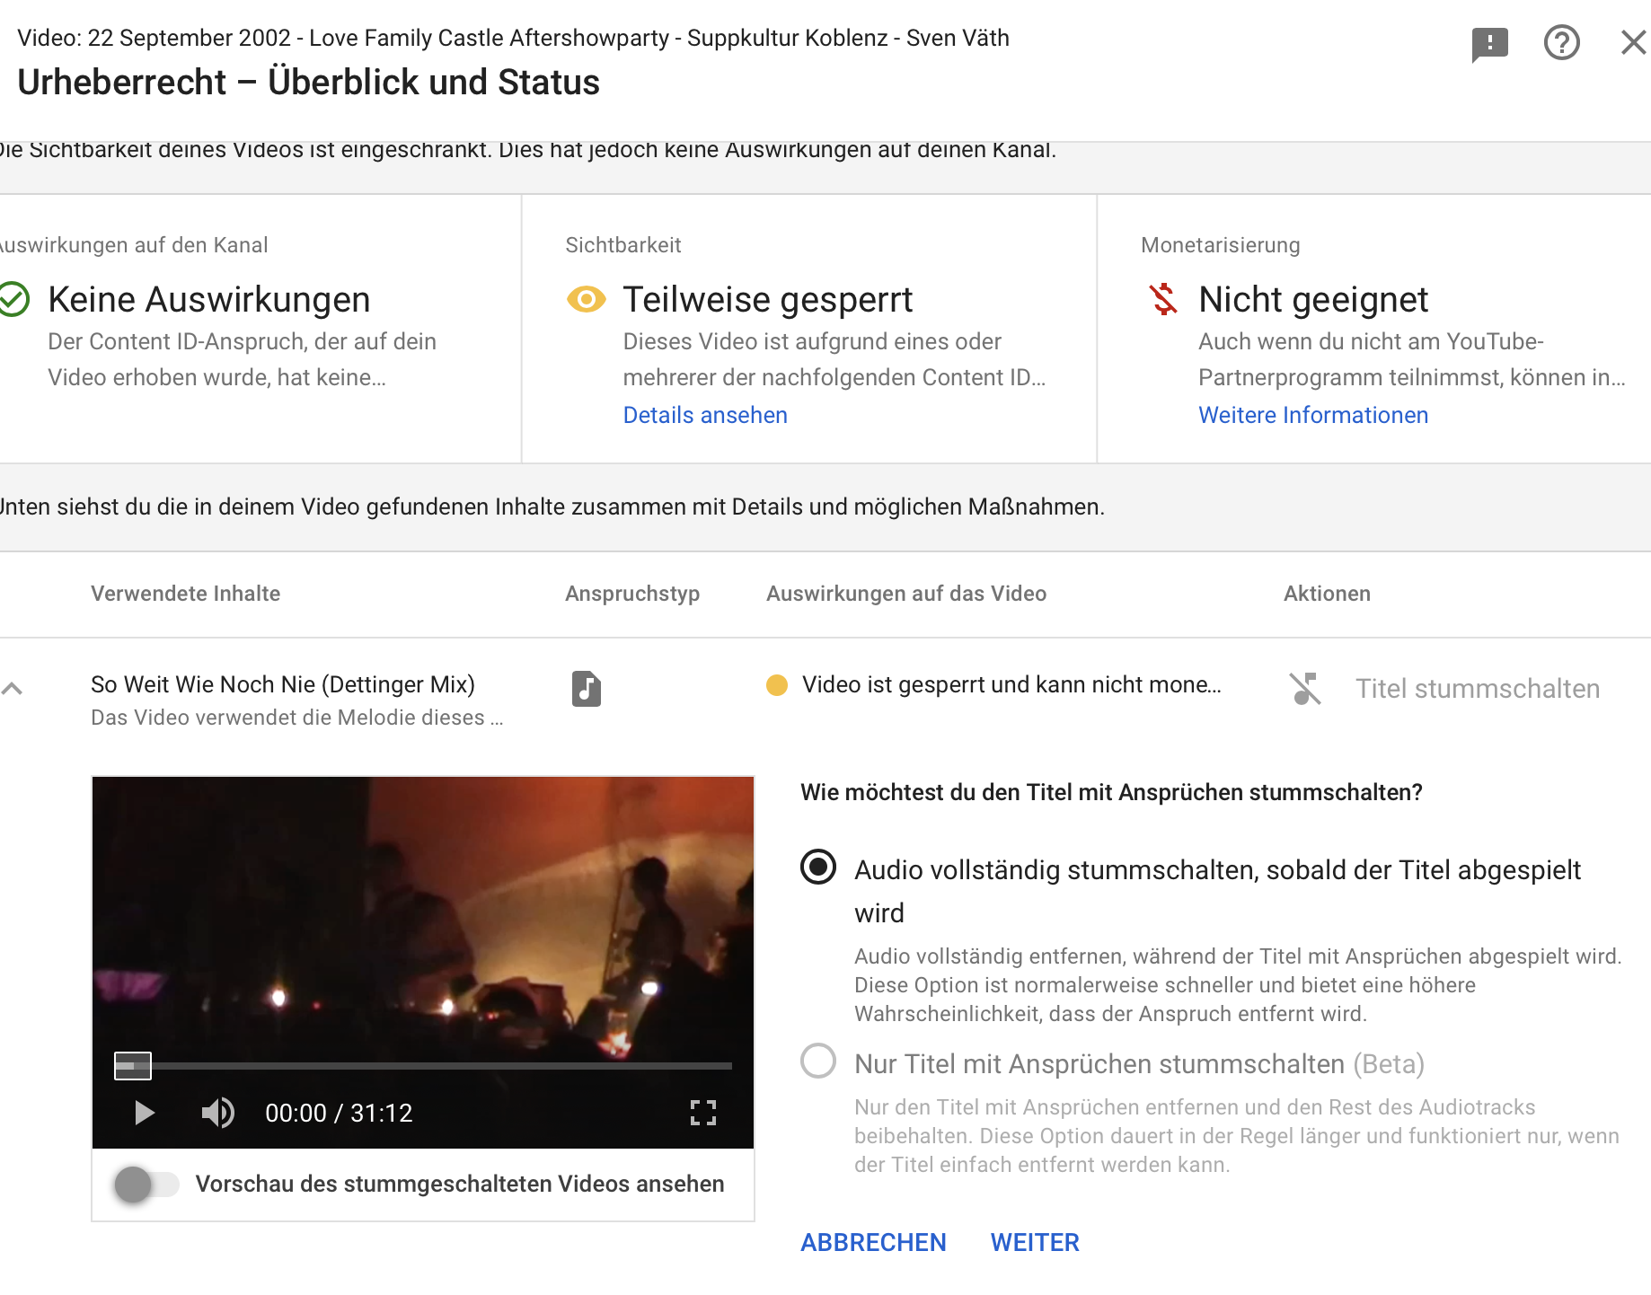
Task: Click 'Titel stummschalten' action label
Action: [x=1477, y=689]
